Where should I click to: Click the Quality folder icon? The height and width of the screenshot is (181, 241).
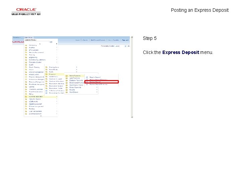(26, 65)
